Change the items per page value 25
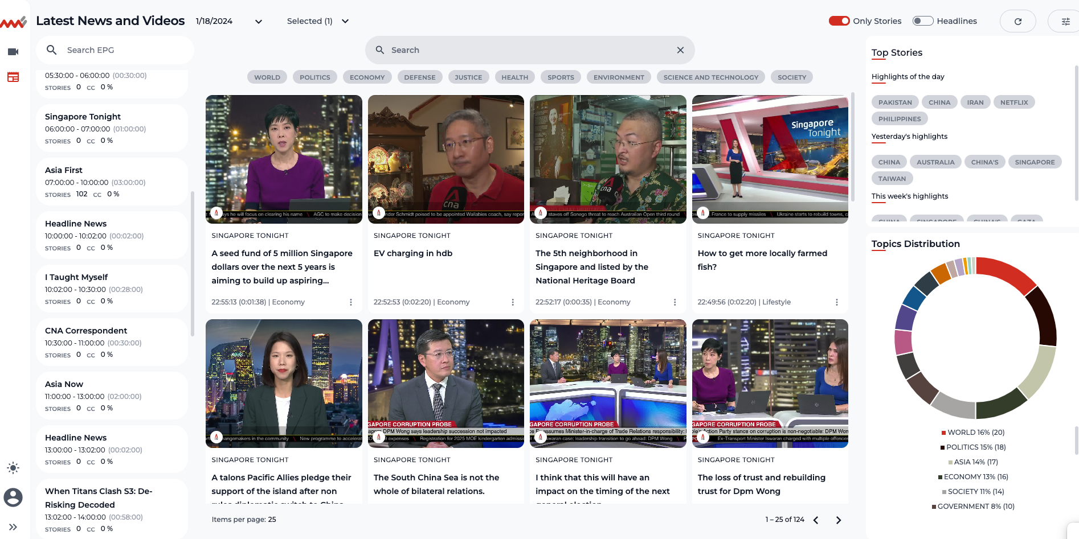 pyautogui.click(x=272, y=520)
